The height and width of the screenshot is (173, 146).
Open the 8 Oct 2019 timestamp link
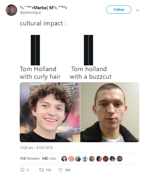coord(36,148)
